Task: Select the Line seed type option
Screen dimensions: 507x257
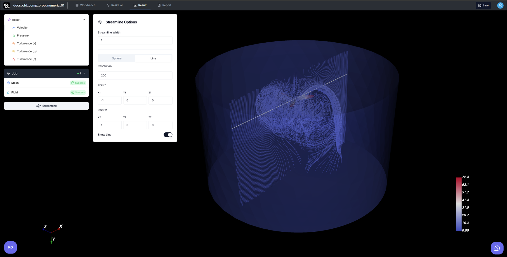Action: tap(153, 59)
